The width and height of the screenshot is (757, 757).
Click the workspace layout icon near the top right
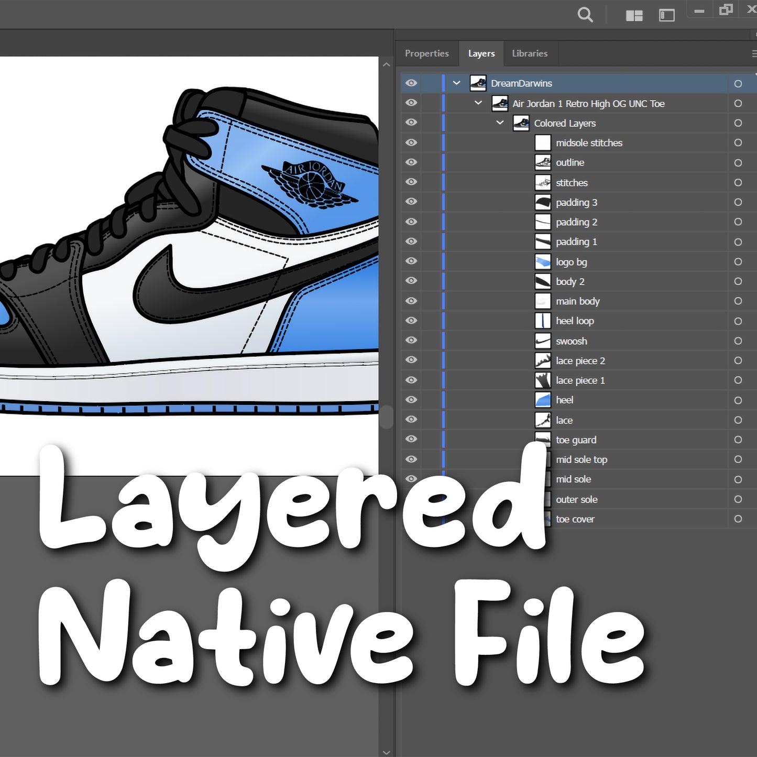(634, 15)
